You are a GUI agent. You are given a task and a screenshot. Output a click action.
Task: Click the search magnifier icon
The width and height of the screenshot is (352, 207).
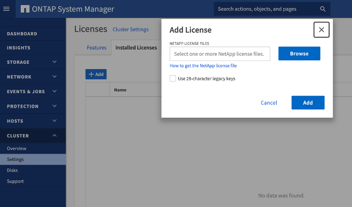[323, 9]
